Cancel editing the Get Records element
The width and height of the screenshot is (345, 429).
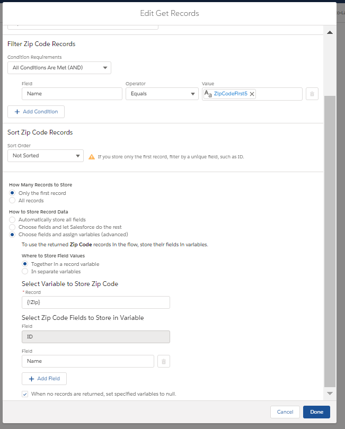(285, 412)
